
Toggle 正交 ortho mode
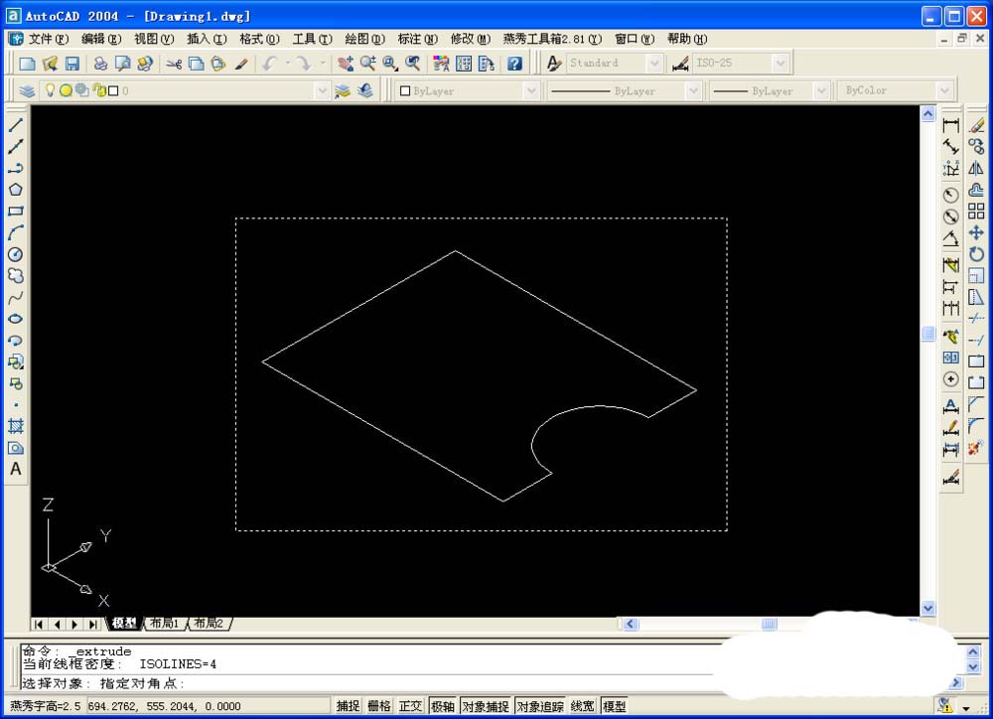(410, 706)
